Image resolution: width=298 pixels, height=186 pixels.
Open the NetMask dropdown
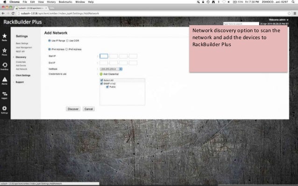tap(111, 69)
